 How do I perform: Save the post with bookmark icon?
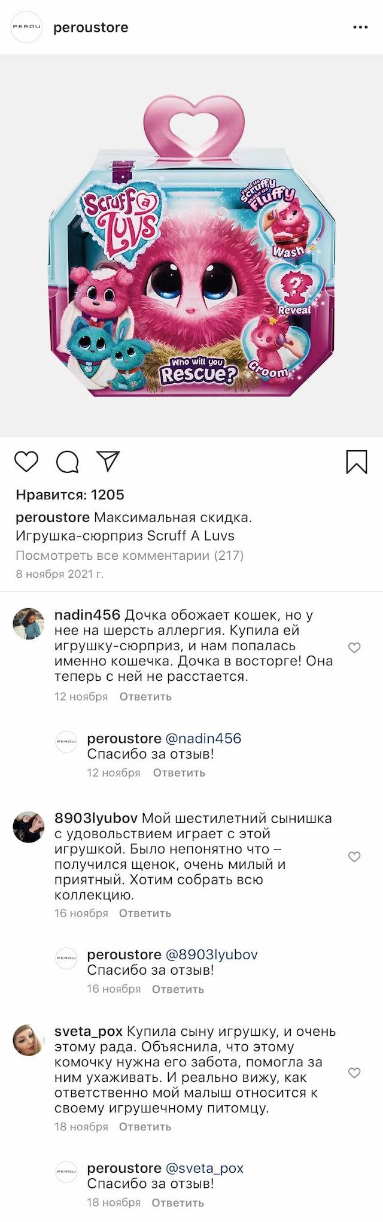[x=357, y=462]
